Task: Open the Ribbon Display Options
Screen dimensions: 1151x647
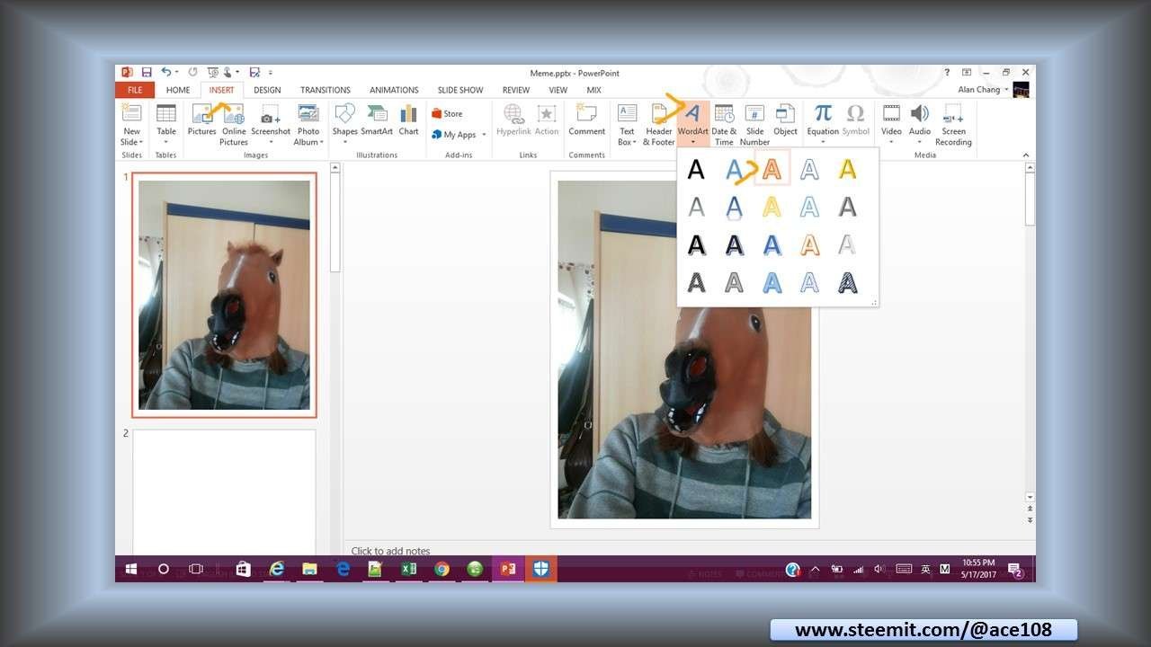Action: (967, 73)
